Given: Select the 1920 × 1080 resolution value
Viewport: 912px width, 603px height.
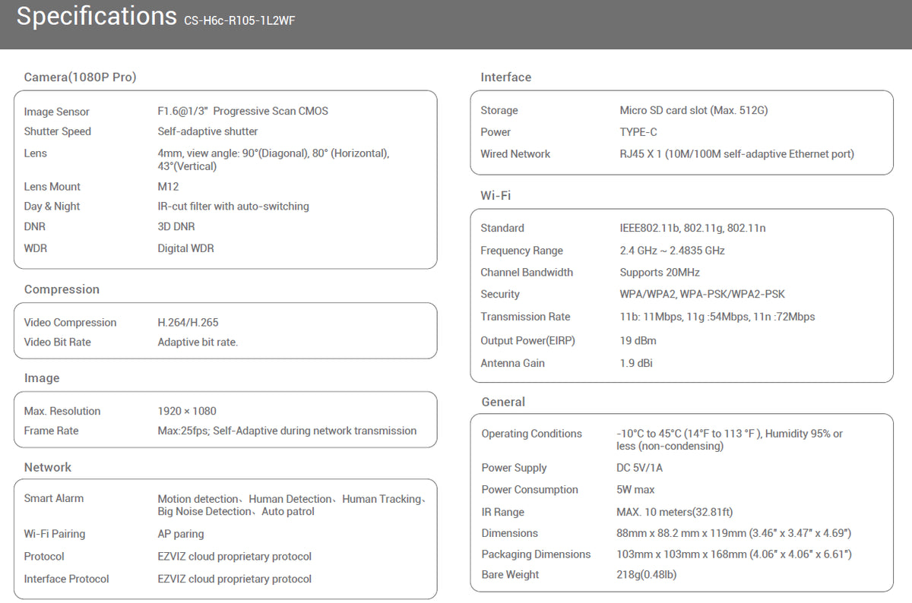Looking at the screenshot, I should point(187,411).
